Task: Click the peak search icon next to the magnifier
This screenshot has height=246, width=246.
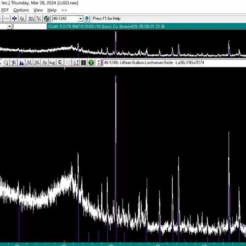Action: pos(14,62)
